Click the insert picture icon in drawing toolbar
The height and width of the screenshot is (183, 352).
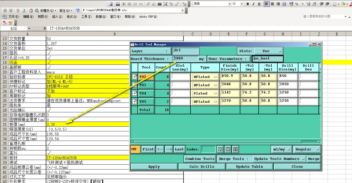tap(110, 4)
